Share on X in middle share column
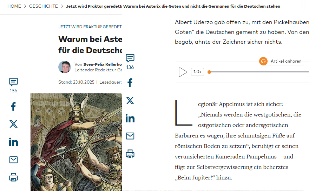Image resolution: width=309 pixels, height=191 pixels. tap(130, 100)
